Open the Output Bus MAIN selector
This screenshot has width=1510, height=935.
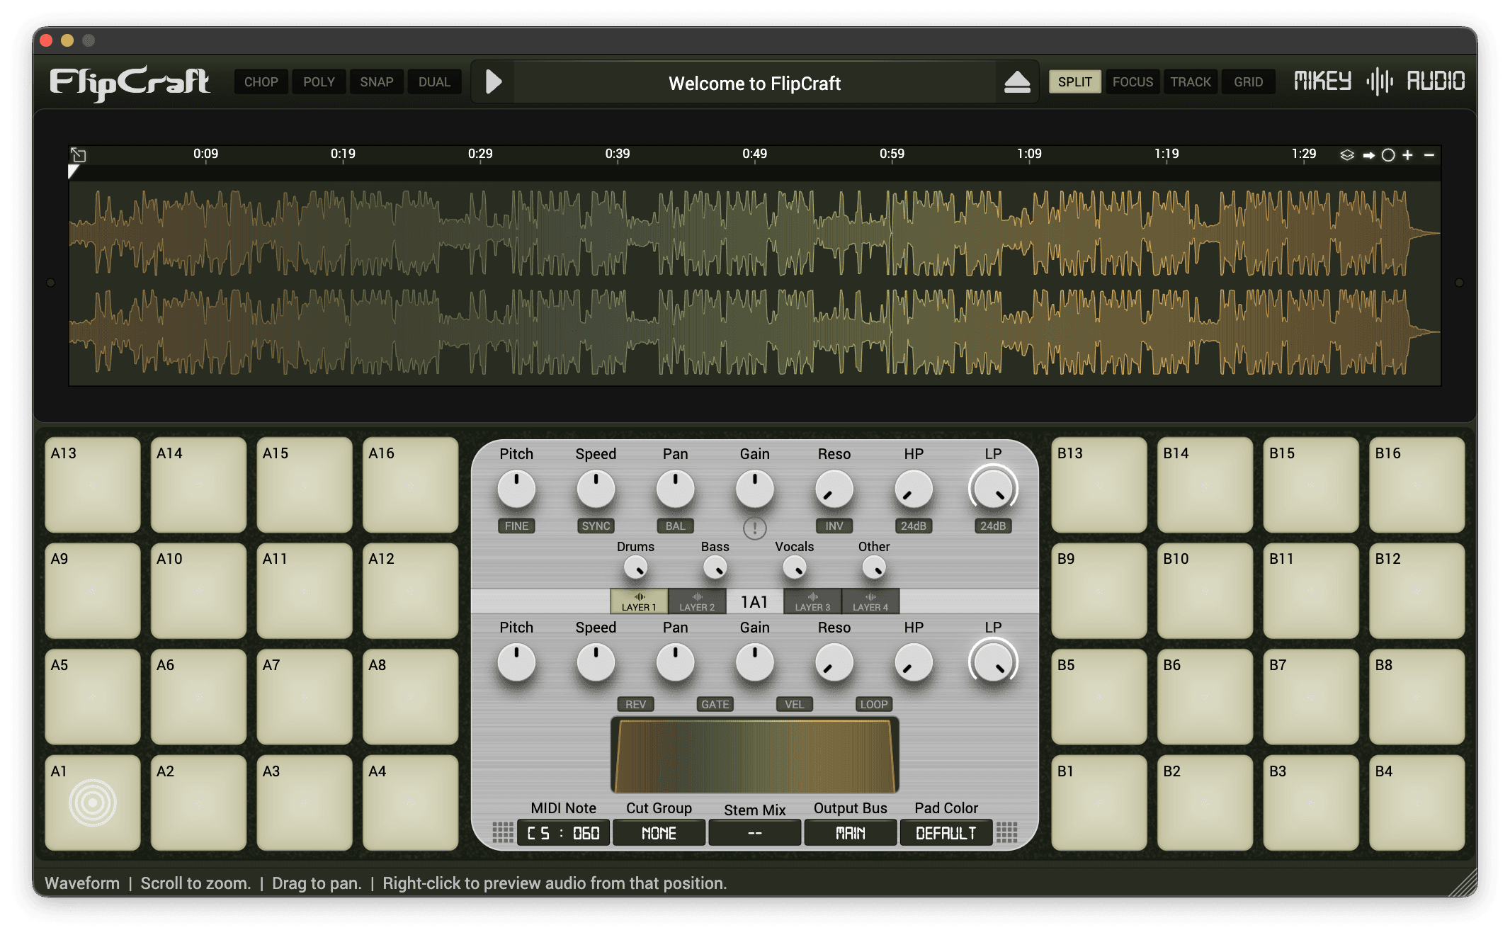pos(850,833)
